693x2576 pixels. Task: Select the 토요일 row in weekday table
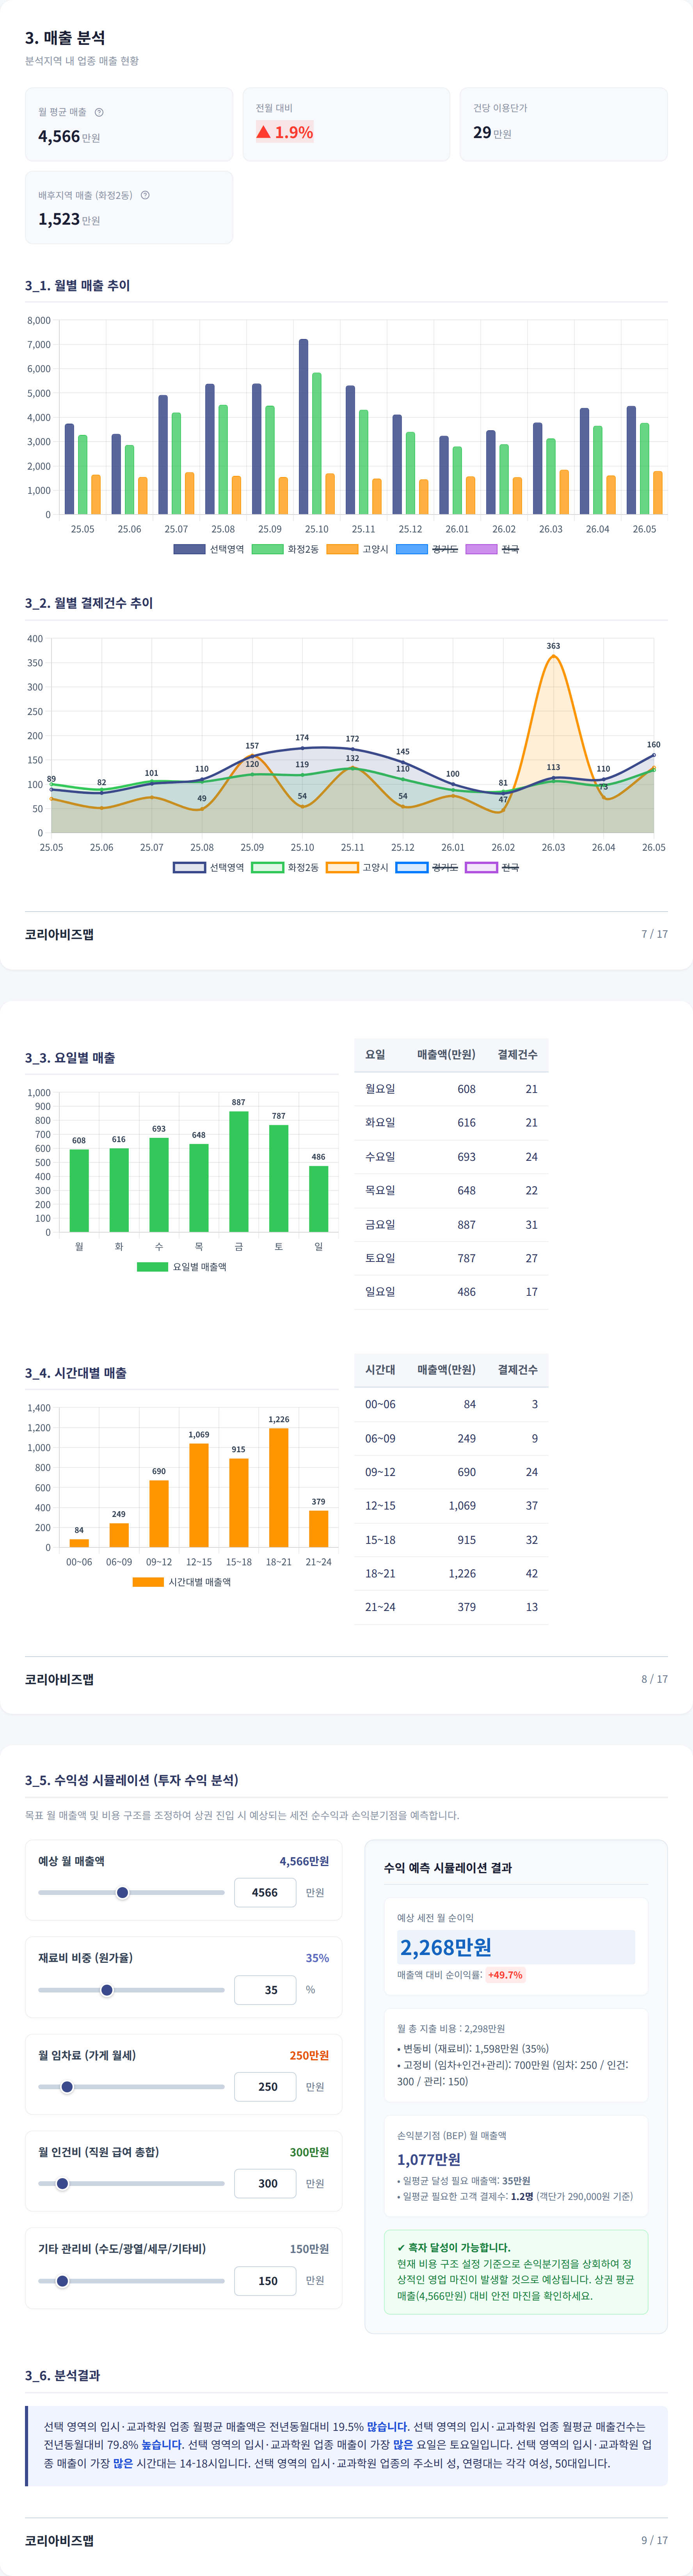pos(451,1258)
